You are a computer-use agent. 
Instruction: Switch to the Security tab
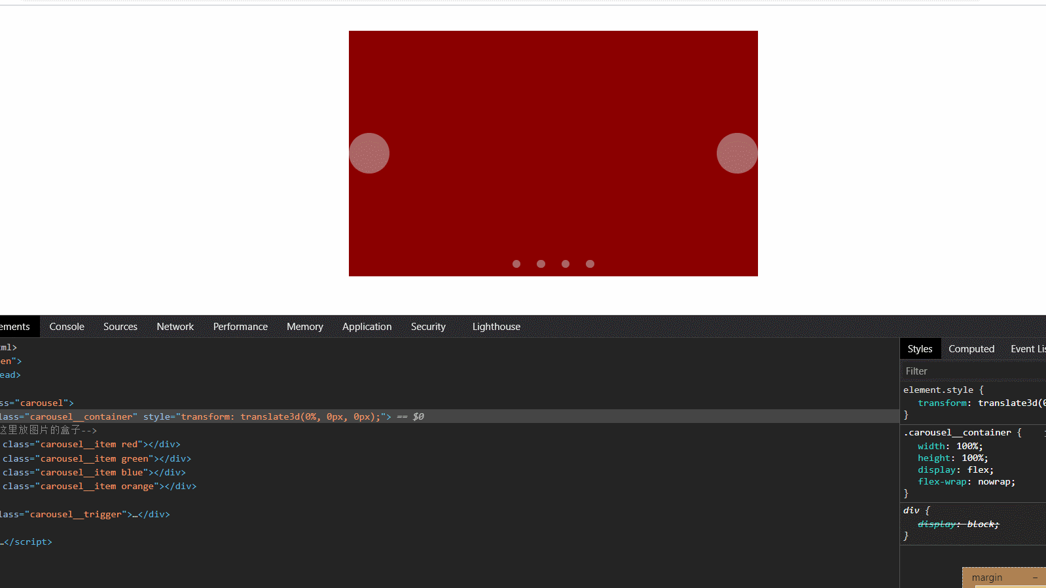point(428,327)
